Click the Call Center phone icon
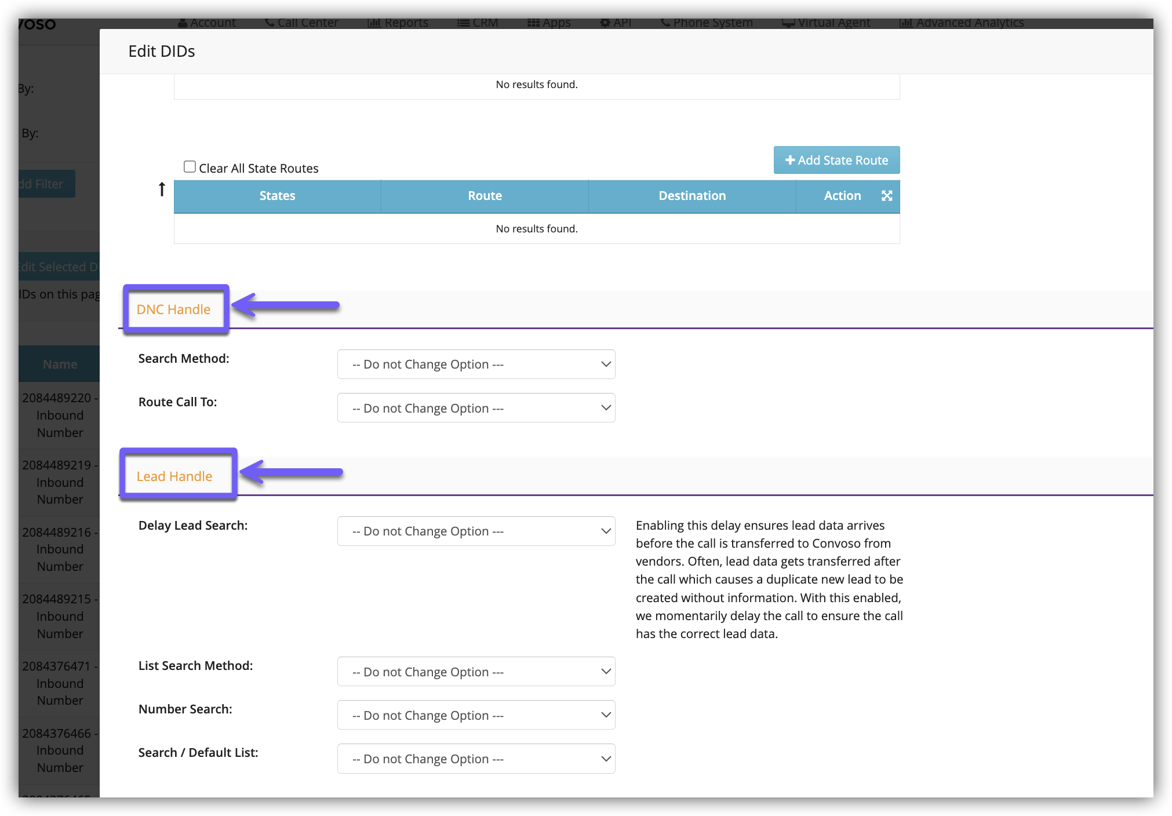The height and width of the screenshot is (816, 1172). coord(270,23)
